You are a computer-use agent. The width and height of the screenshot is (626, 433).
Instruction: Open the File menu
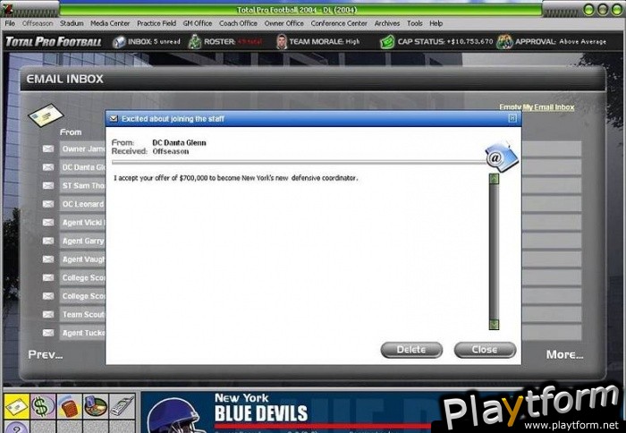pyautogui.click(x=10, y=23)
